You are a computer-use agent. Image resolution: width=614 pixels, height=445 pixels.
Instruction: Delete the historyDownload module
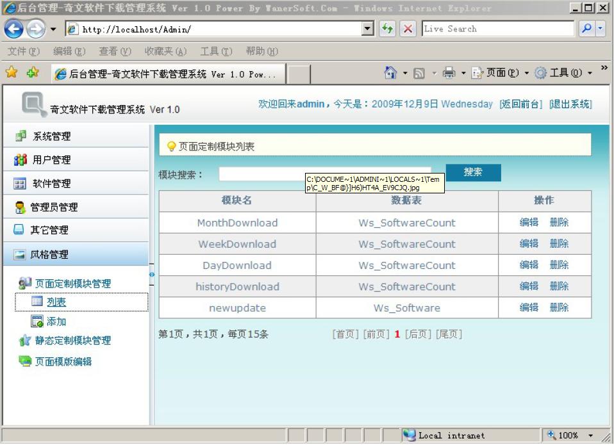click(x=559, y=286)
